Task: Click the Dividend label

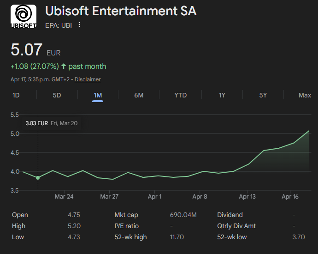Action: point(230,215)
